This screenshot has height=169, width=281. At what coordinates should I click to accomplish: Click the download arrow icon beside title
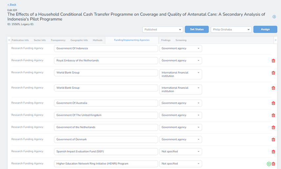pyautogui.click(x=274, y=17)
